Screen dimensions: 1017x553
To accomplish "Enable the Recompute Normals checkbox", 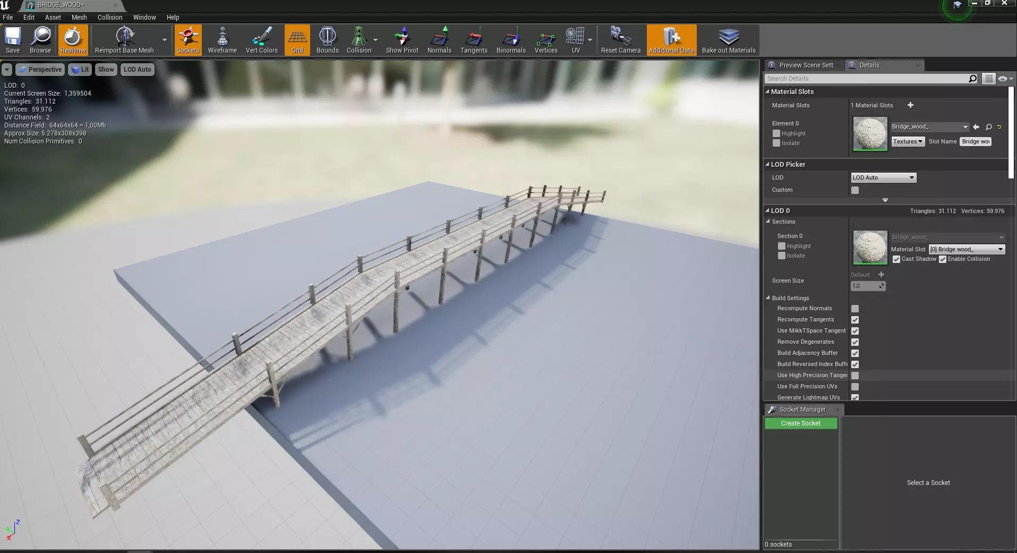I will (x=855, y=309).
